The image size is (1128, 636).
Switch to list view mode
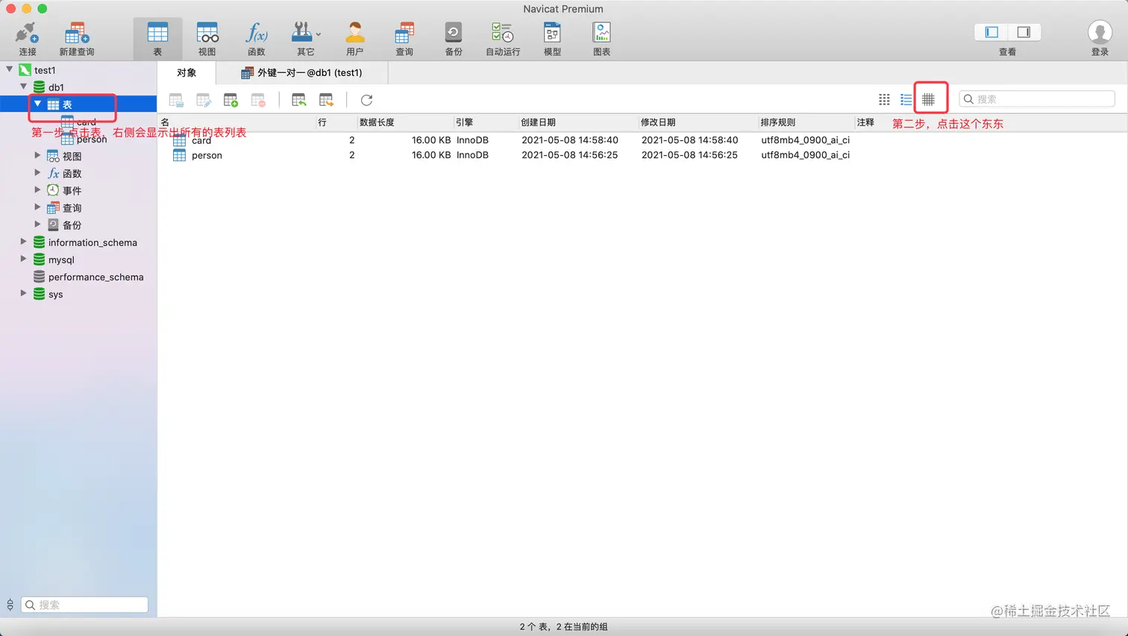[x=906, y=99]
